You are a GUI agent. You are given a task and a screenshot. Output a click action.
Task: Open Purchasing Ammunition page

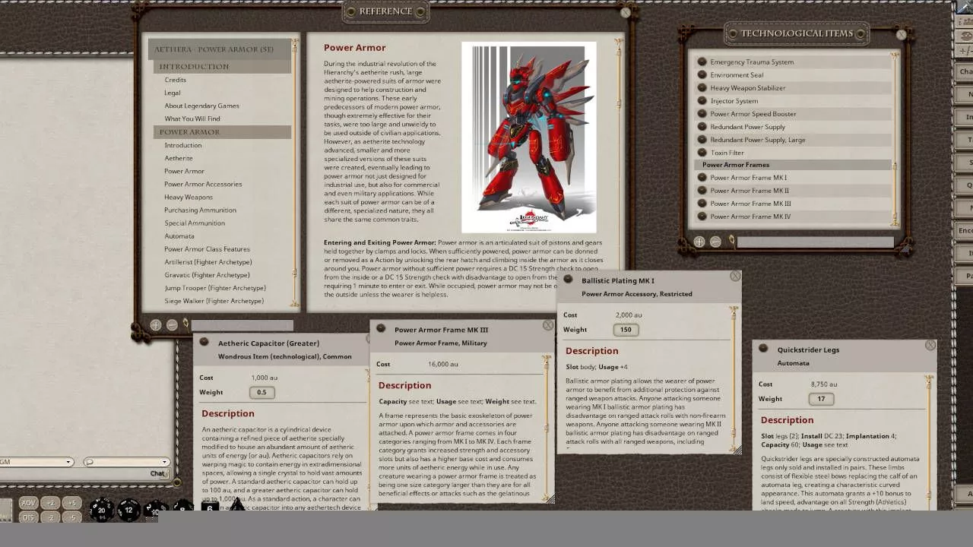point(200,210)
